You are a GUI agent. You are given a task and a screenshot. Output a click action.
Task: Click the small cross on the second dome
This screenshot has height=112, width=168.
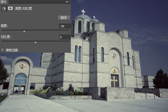tap(94, 17)
